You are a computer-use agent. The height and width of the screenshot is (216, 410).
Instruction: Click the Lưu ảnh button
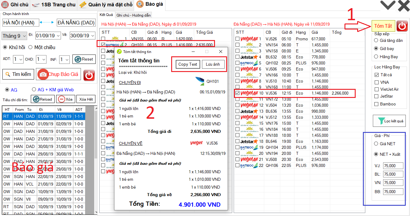click(x=213, y=64)
